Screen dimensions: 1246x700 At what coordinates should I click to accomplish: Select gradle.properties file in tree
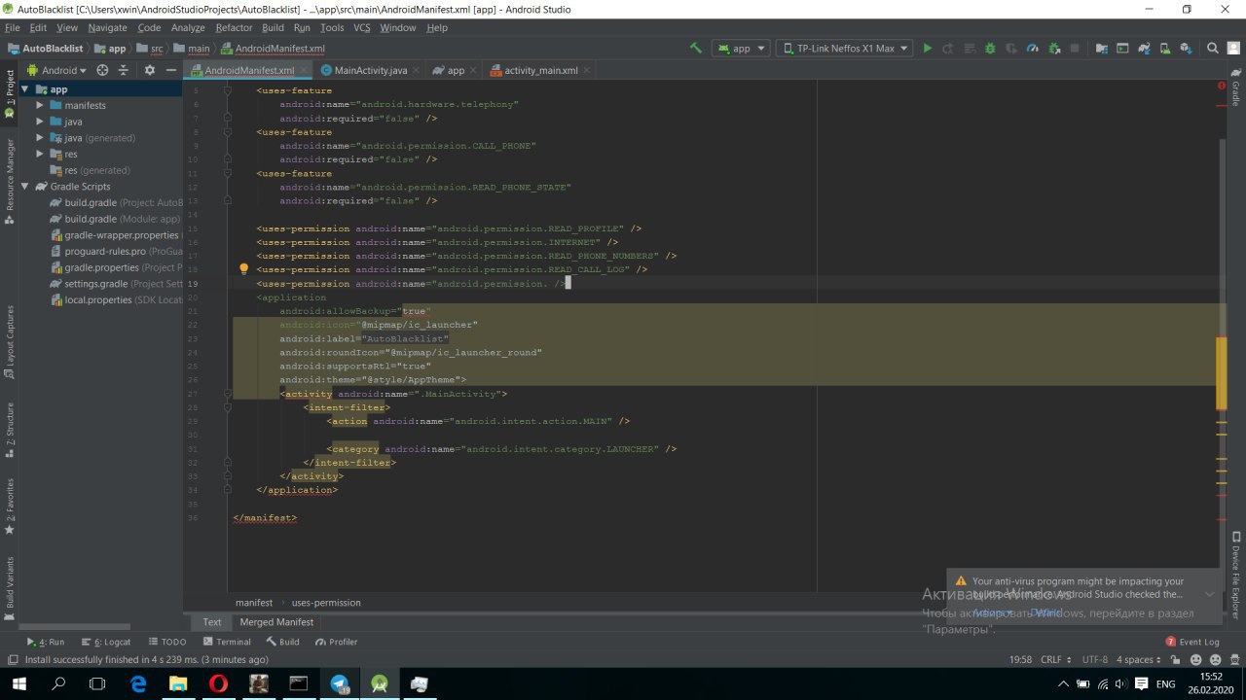tap(115, 267)
